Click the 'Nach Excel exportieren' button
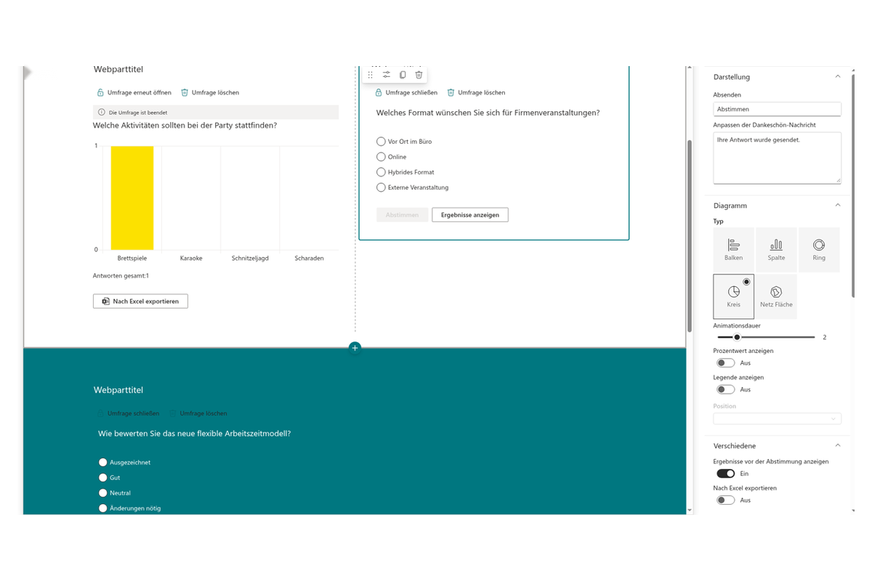Viewport: 872px width, 581px height. pyautogui.click(x=140, y=301)
